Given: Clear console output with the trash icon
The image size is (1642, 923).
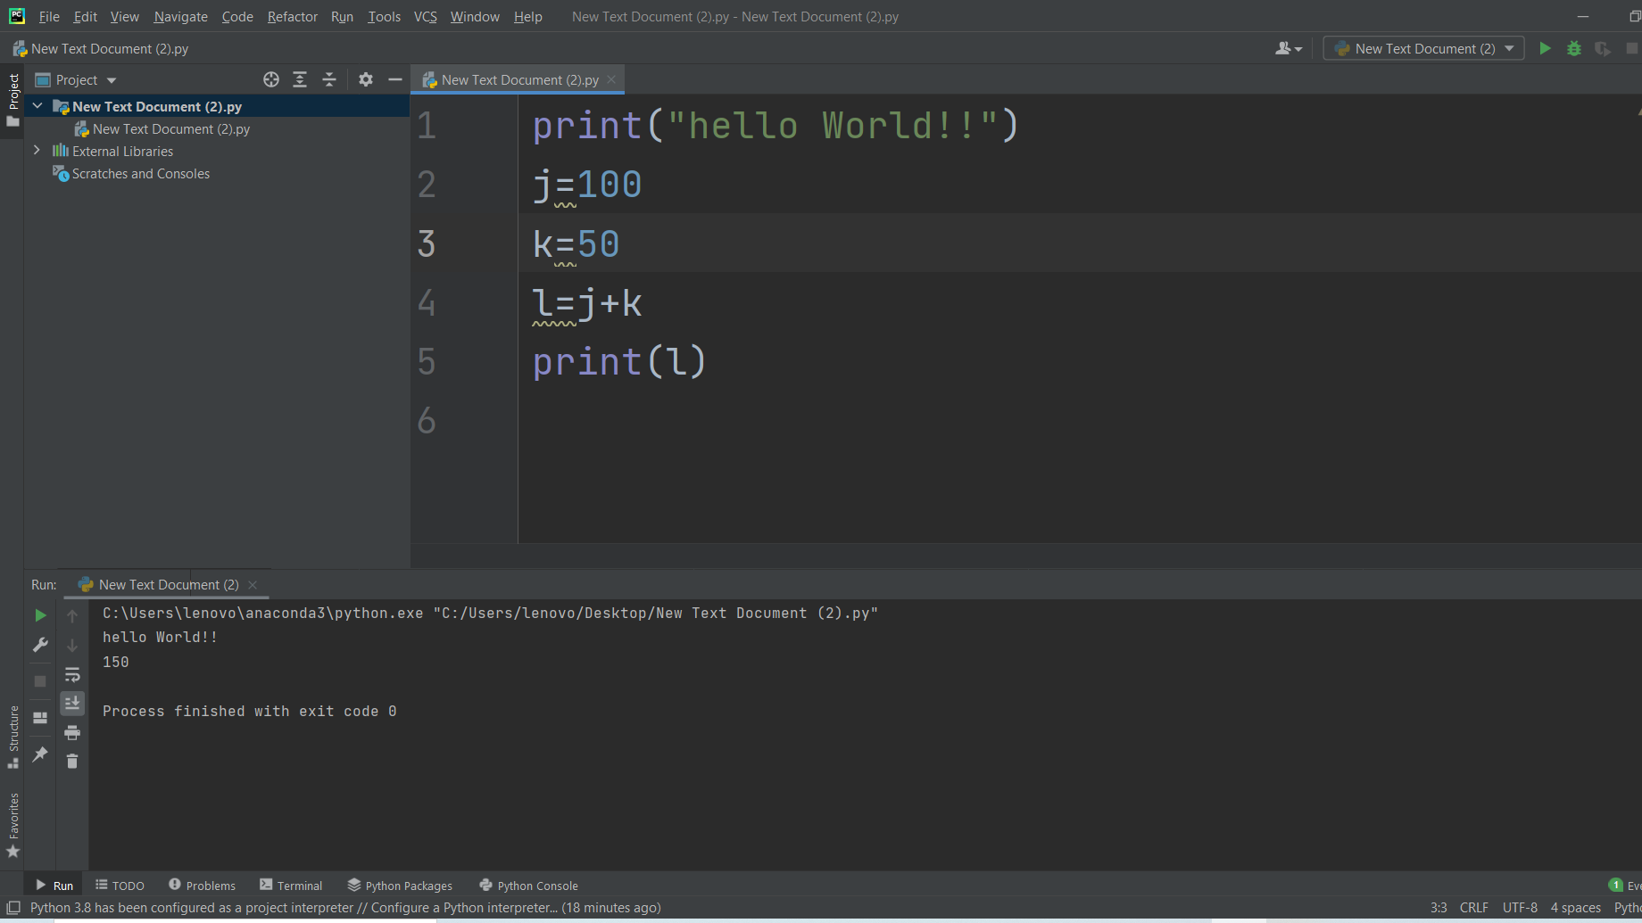Looking at the screenshot, I should 72,761.
